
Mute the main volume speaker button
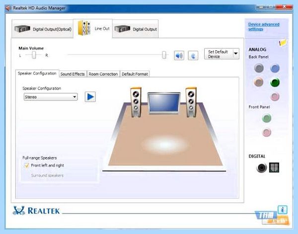point(179,56)
